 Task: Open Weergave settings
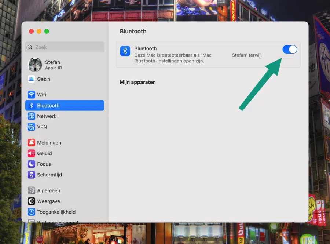[x=65, y=201]
